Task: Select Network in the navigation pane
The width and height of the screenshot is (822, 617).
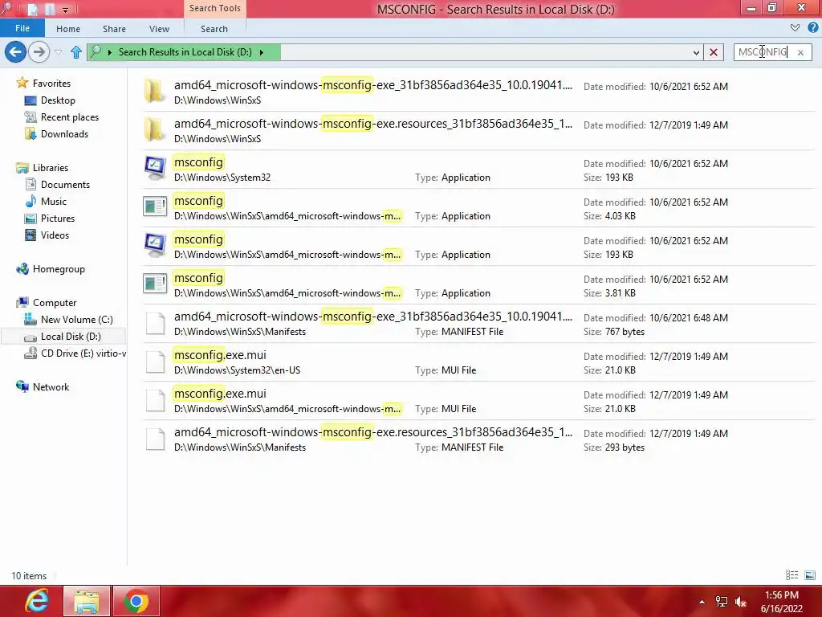Action: (x=43, y=386)
